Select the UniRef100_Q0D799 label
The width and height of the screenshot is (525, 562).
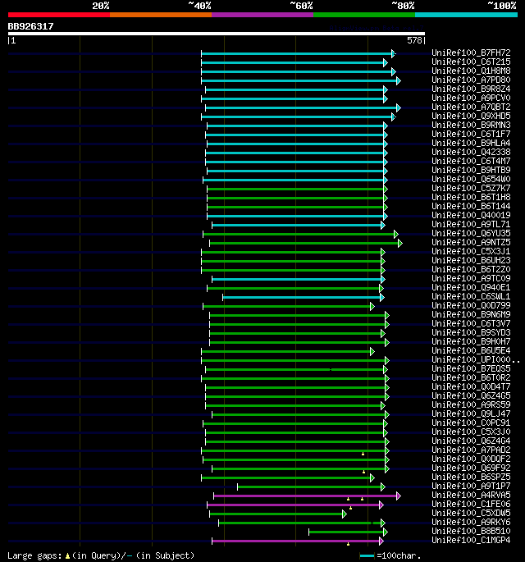[x=471, y=305]
